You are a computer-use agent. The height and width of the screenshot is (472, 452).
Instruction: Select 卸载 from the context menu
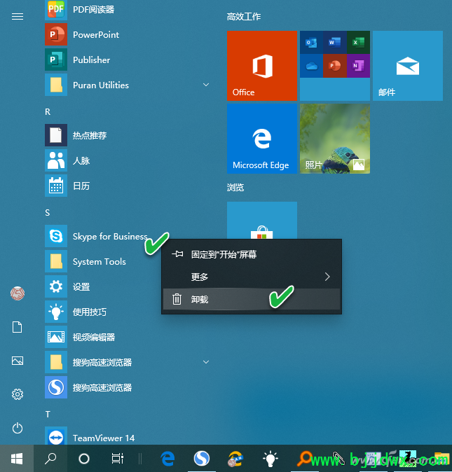click(x=252, y=299)
